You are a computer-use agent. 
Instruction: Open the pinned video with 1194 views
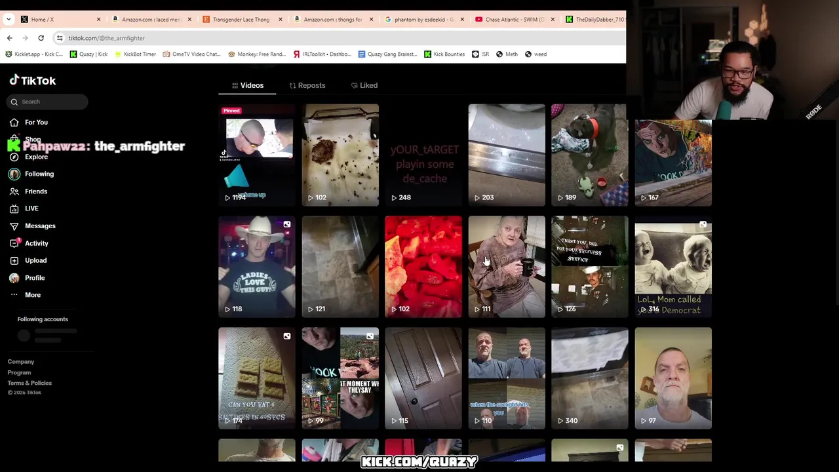click(x=257, y=155)
